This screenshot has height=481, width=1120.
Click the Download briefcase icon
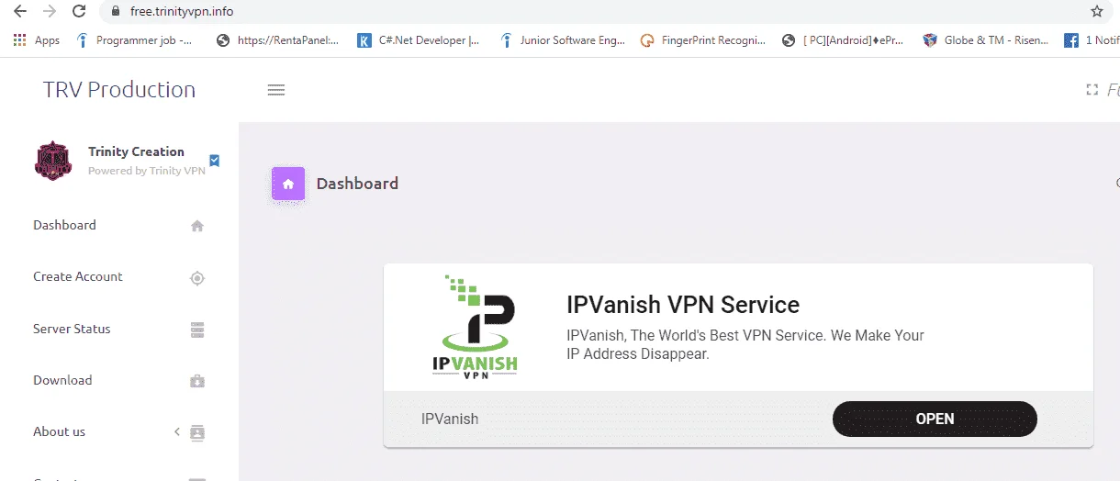[196, 381]
